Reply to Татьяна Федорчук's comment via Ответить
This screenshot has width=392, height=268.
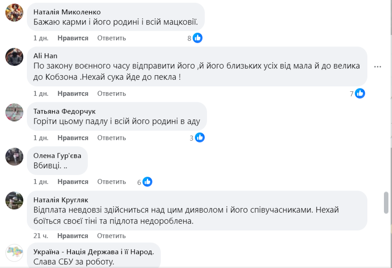(x=112, y=138)
